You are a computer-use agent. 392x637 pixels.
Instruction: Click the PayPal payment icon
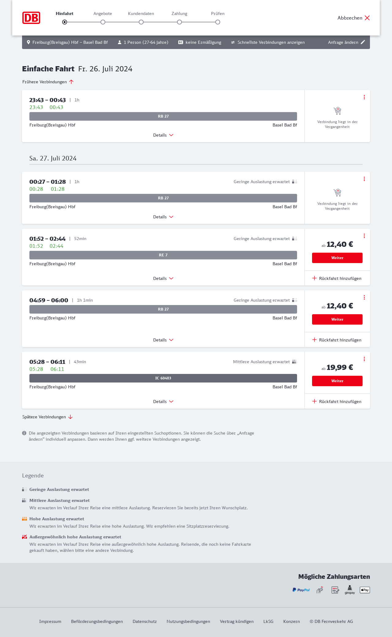coord(301,590)
